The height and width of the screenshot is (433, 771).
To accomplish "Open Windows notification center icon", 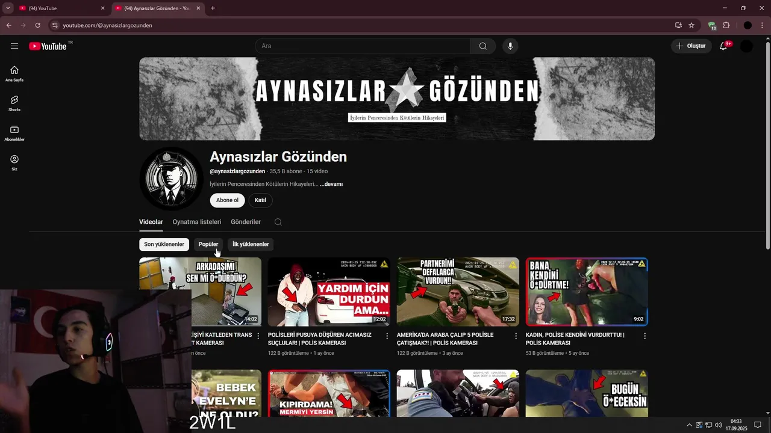I will 758,425.
